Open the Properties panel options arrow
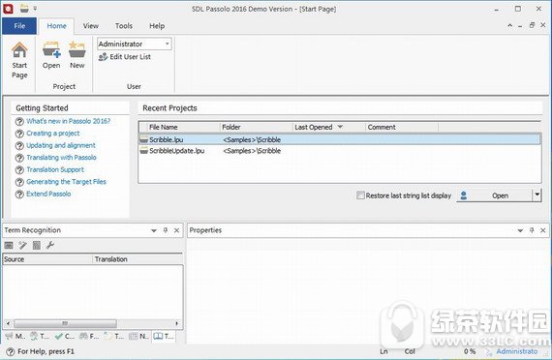The width and height of the screenshot is (552, 360). pos(520,231)
